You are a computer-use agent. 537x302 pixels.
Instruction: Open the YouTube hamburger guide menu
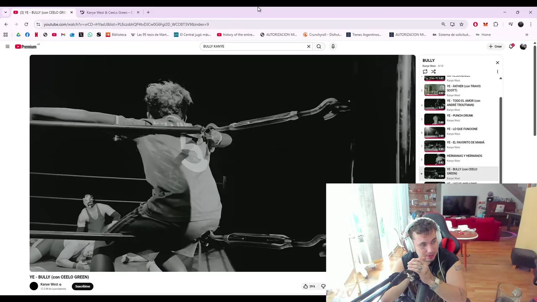pyautogui.click(x=8, y=47)
